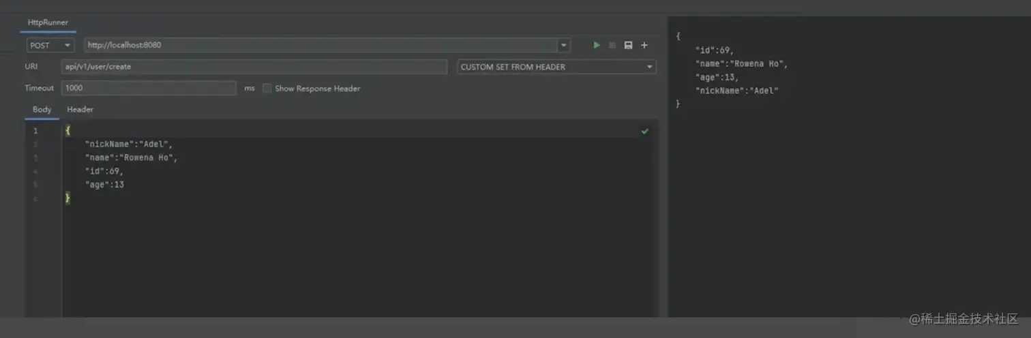Image resolution: width=1031 pixels, height=338 pixels.
Task: Run the request with the green play icon
Action: 597,46
